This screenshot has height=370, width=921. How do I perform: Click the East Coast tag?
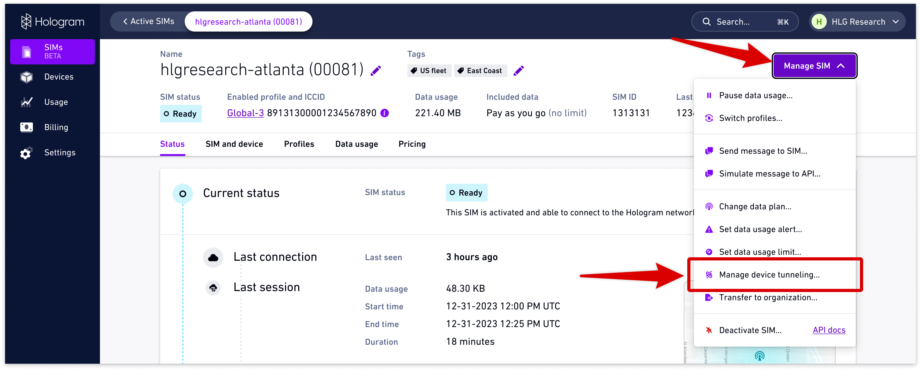pyautogui.click(x=480, y=71)
